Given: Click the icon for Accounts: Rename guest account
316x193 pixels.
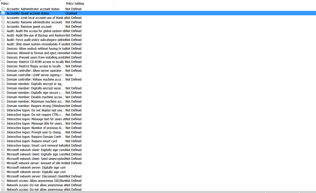Looking at the screenshot, I should click(3, 26).
